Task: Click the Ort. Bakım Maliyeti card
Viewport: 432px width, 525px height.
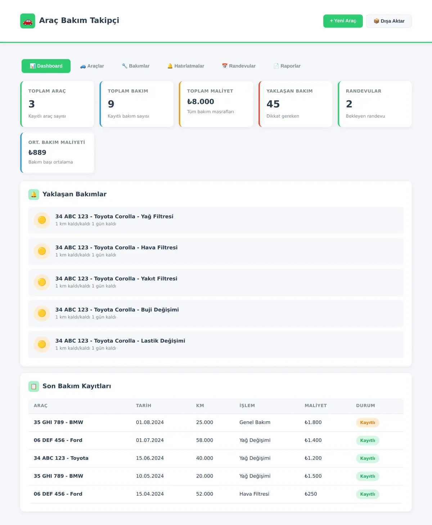Action: (57, 152)
